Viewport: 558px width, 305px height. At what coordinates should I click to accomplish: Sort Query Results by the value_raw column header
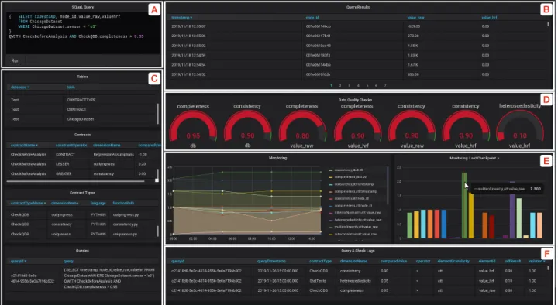[x=415, y=18]
